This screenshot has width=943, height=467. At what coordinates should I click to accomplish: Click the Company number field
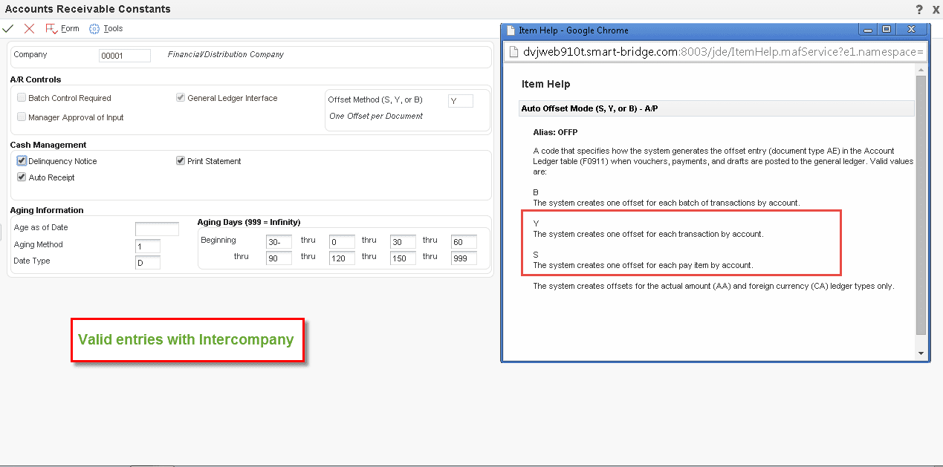coord(125,56)
